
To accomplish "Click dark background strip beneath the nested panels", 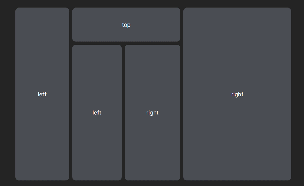I will coord(126,183).
